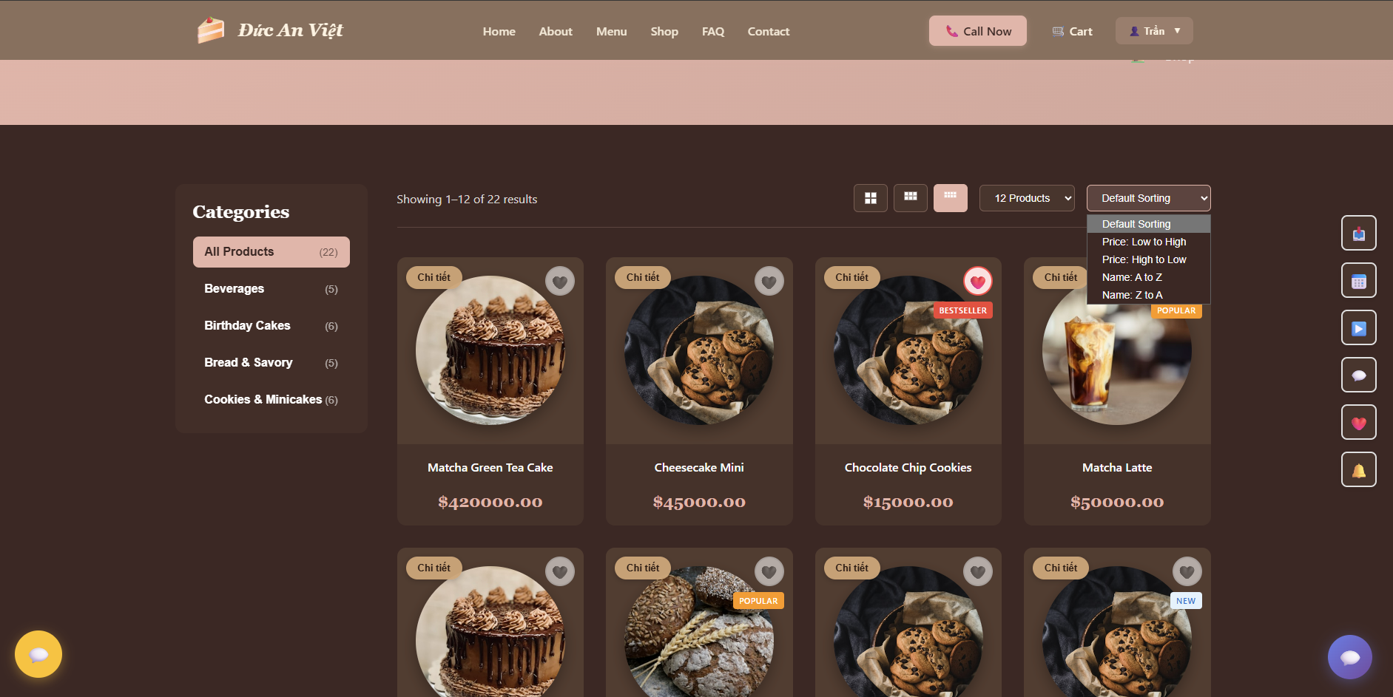Collapse the Default Sorting dropdown box
The height and width of the screenshot is (697, 1393).
click(1149, 198)
